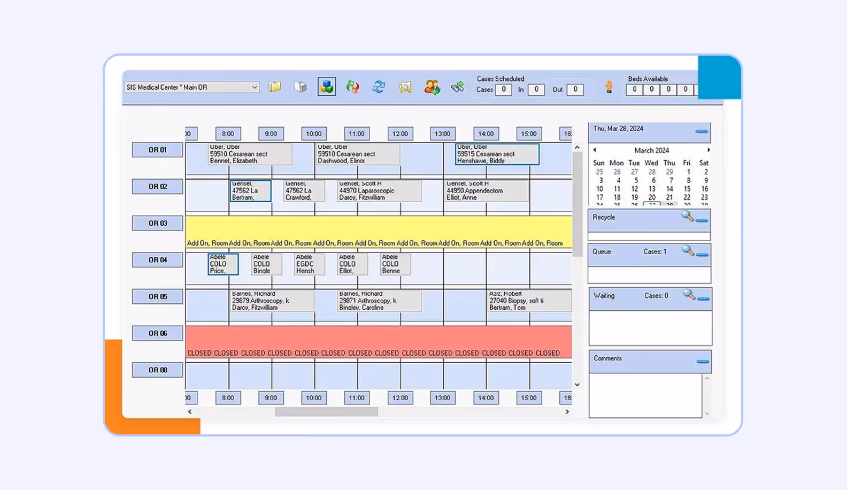
Task: Select Abele COLO case for Price
Action: point(223,264)
